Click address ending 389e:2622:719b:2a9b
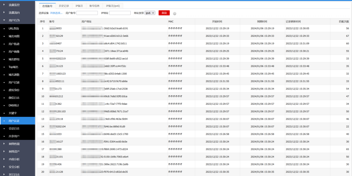 105,164
